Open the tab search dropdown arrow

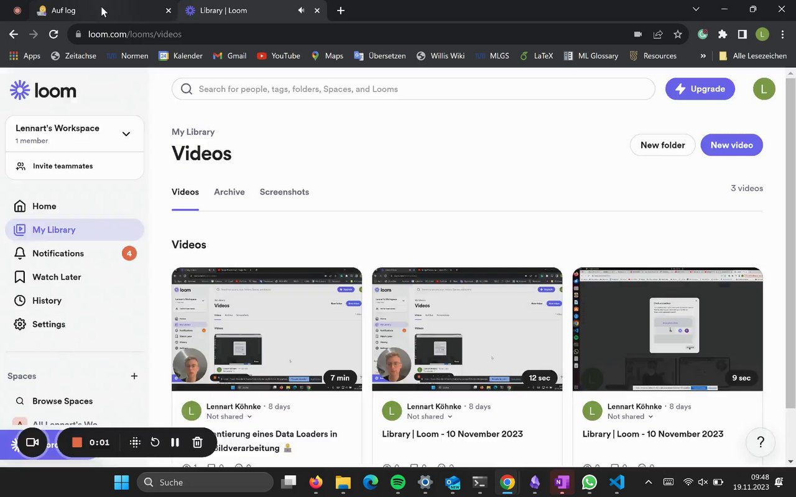(x=696, y=10)
